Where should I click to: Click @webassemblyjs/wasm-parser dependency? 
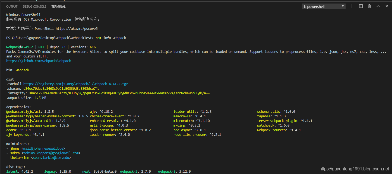pos(38,125)
